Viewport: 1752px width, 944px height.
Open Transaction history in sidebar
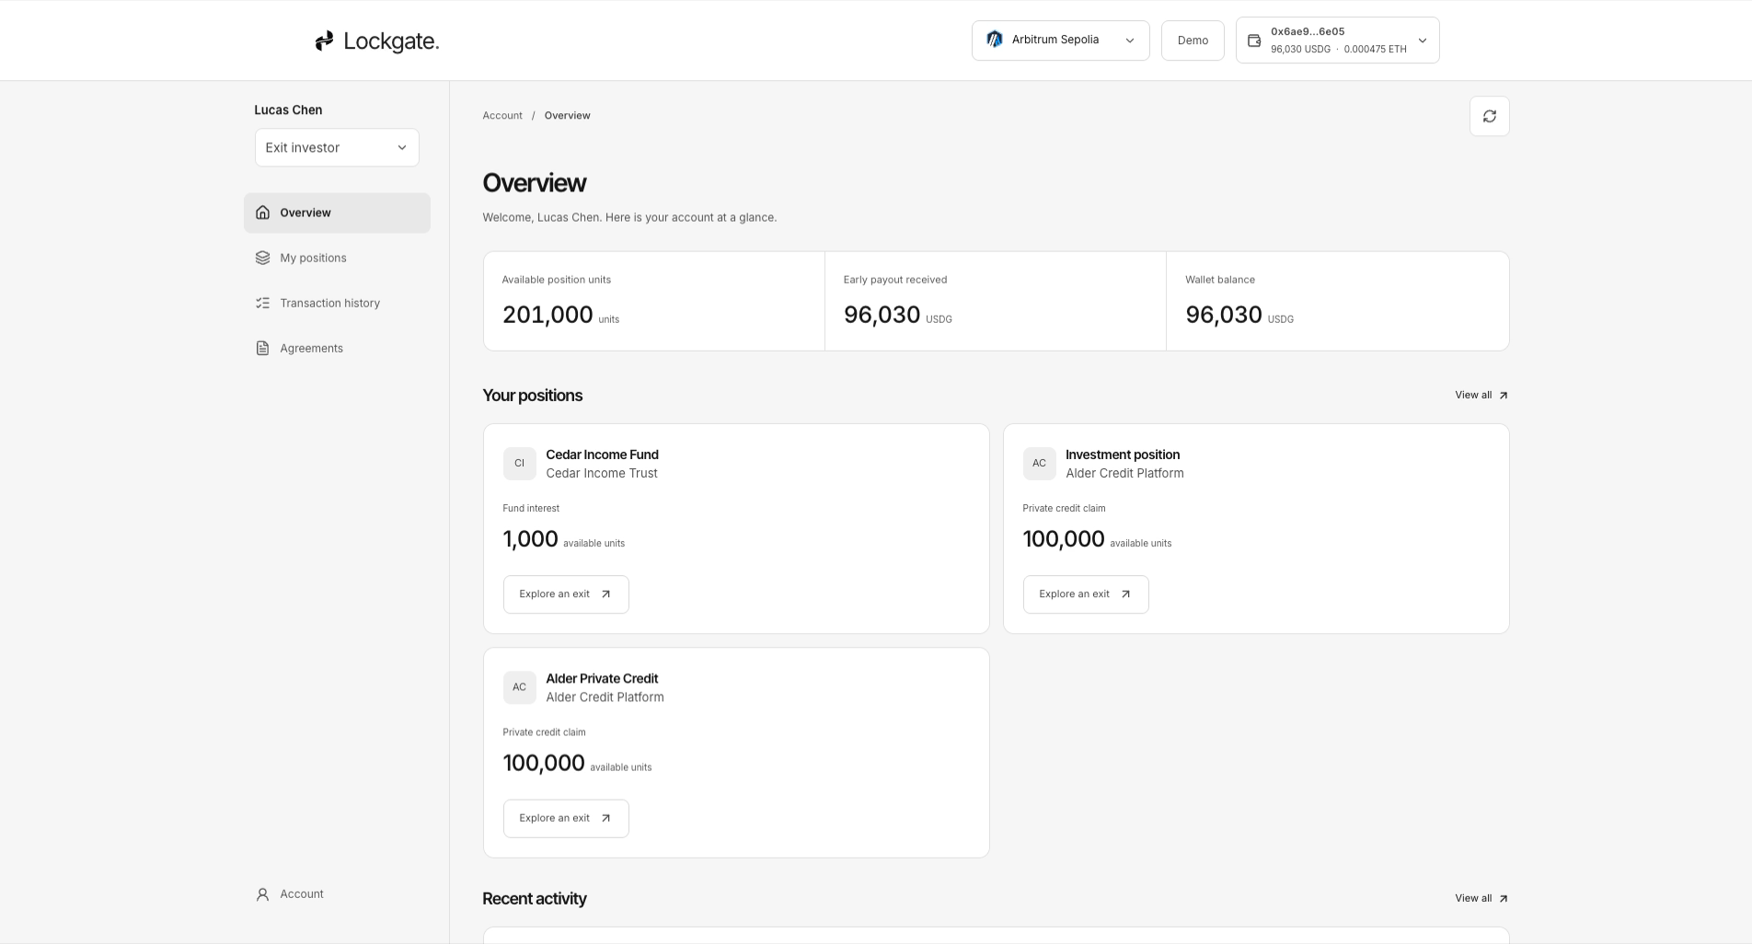tap(337, 303)
